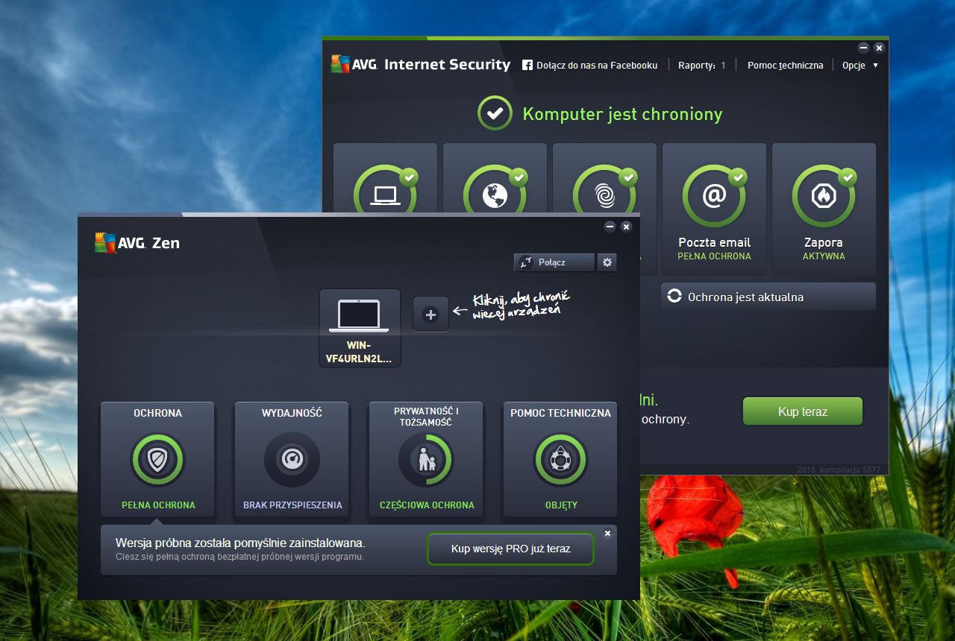Click the Komputer jest chroniony heading
The width and height of the screenshot is (955, 641).
click(x=622, y=114)
